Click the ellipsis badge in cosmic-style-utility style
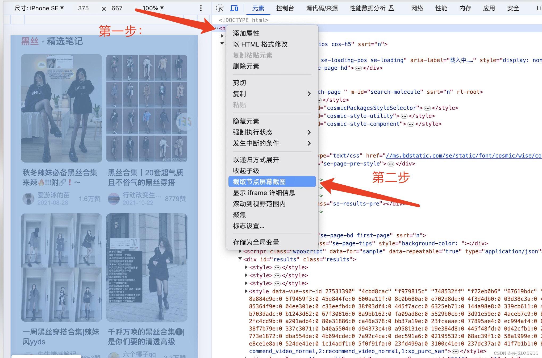The width and height of the screenshot is (542, 358). click(404, 116)
